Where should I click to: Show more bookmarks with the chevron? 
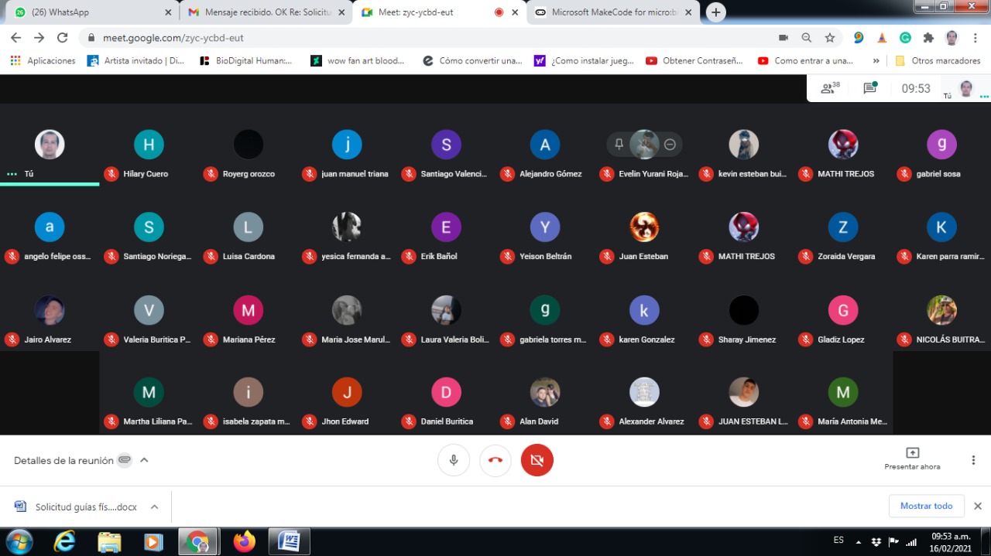pyautogui.click(x=876, y=60)
